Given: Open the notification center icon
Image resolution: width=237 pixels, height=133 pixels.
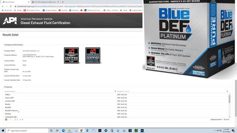Looking at the screenshot, I should (233, 130).
